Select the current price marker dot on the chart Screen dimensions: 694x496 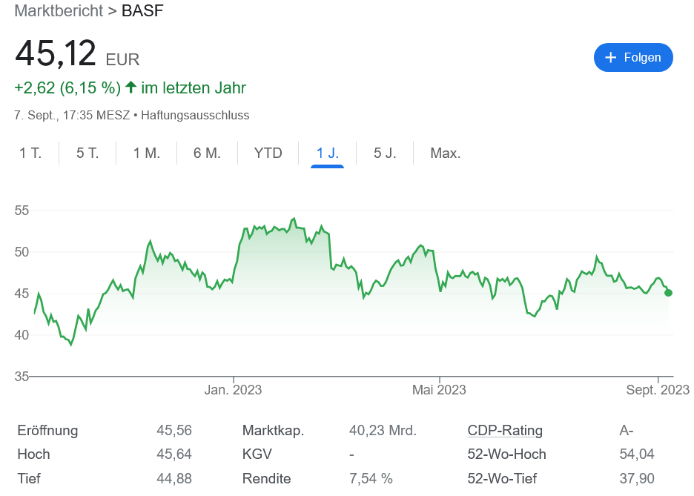670,292
